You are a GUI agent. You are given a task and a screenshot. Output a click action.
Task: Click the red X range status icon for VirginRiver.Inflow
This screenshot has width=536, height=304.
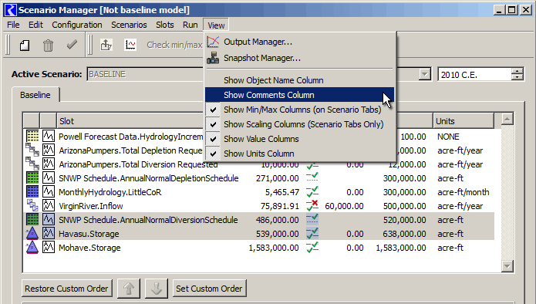pos(312,205)
